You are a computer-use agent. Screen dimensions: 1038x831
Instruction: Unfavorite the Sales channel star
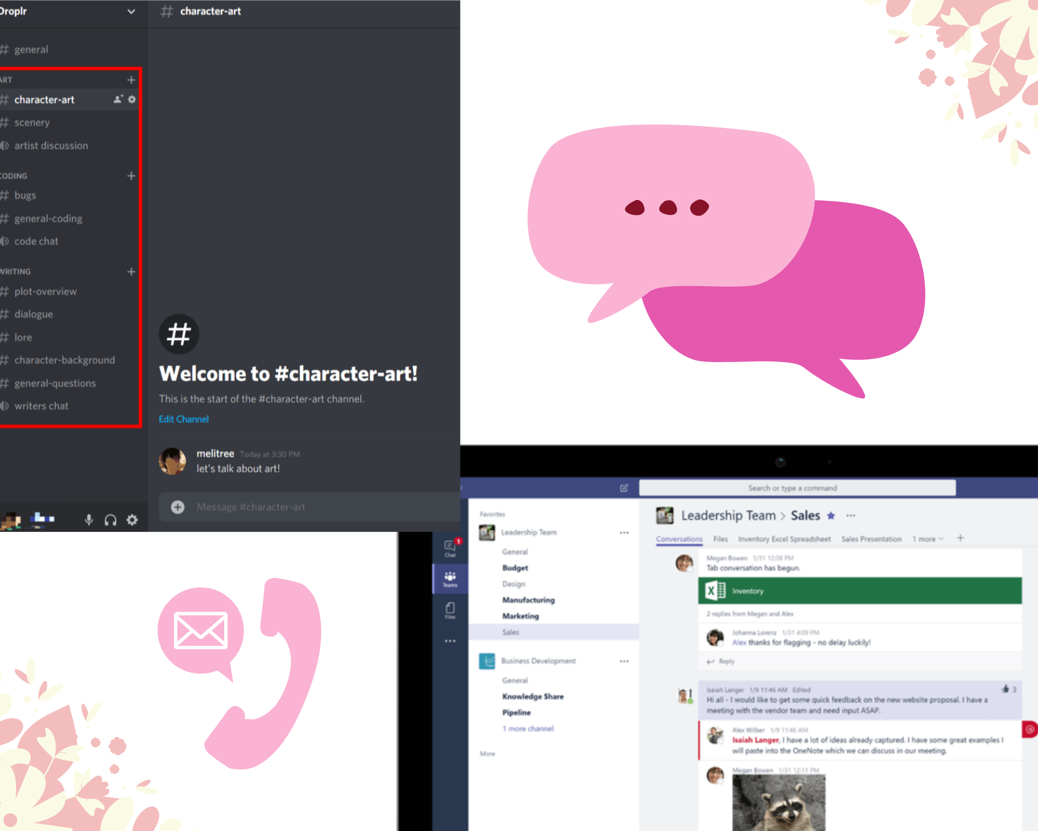[831, 515]
